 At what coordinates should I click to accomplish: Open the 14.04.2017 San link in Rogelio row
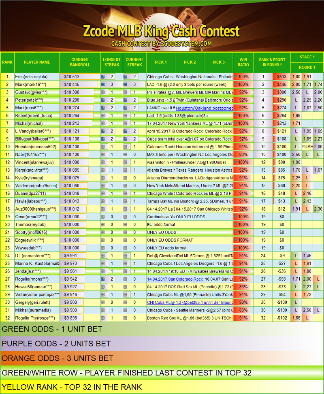[161, 279]
